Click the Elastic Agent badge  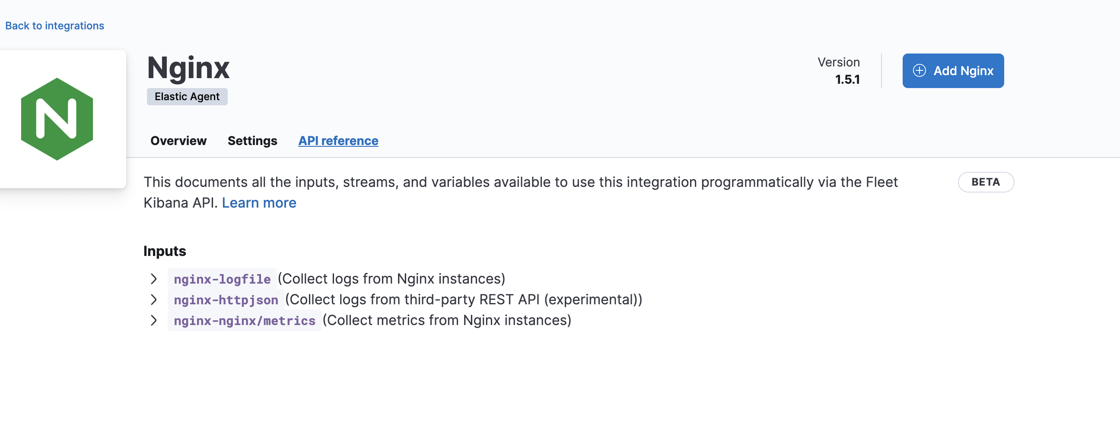pyautogui.click(x=187, y=96)
